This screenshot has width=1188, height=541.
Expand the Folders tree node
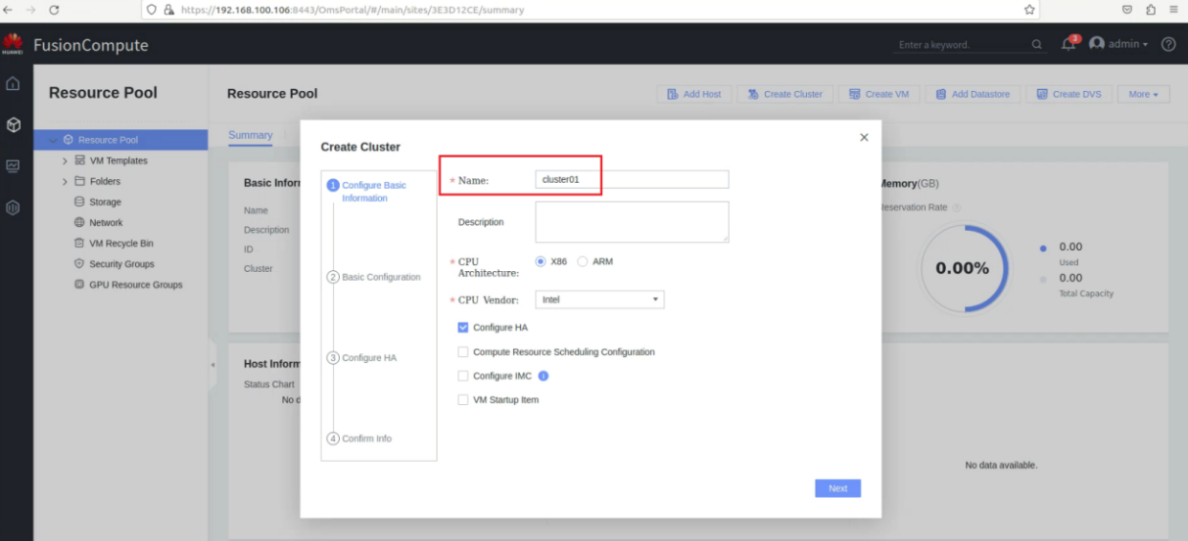click(x=65, y=181)
